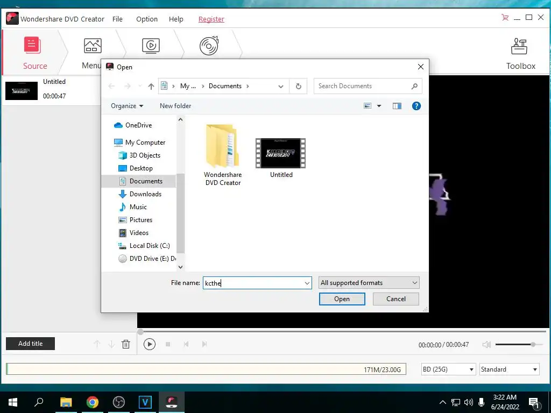
Task: Click the Register link
Action: tap(211, 19)
